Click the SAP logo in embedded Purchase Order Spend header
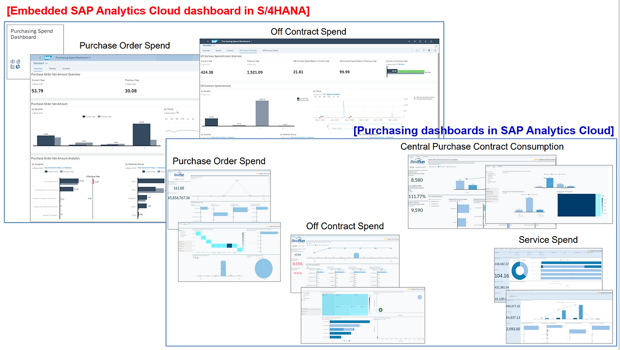 [47, 57]
